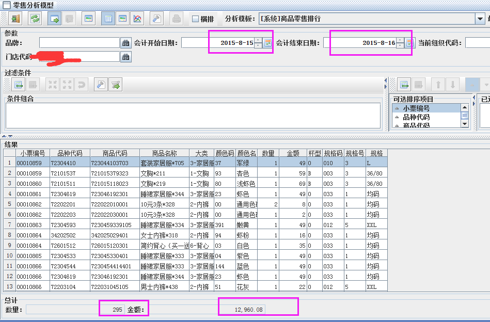Decrease 会计结束日期 with spinner down arrow
This screenshot has width=490, height=322.
click(400, 46)
